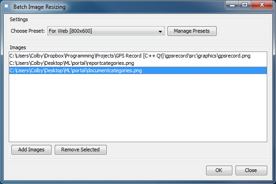276x184 pixels.
Task: Select the highlighted documentcategories.png entry
Action: 75,70
